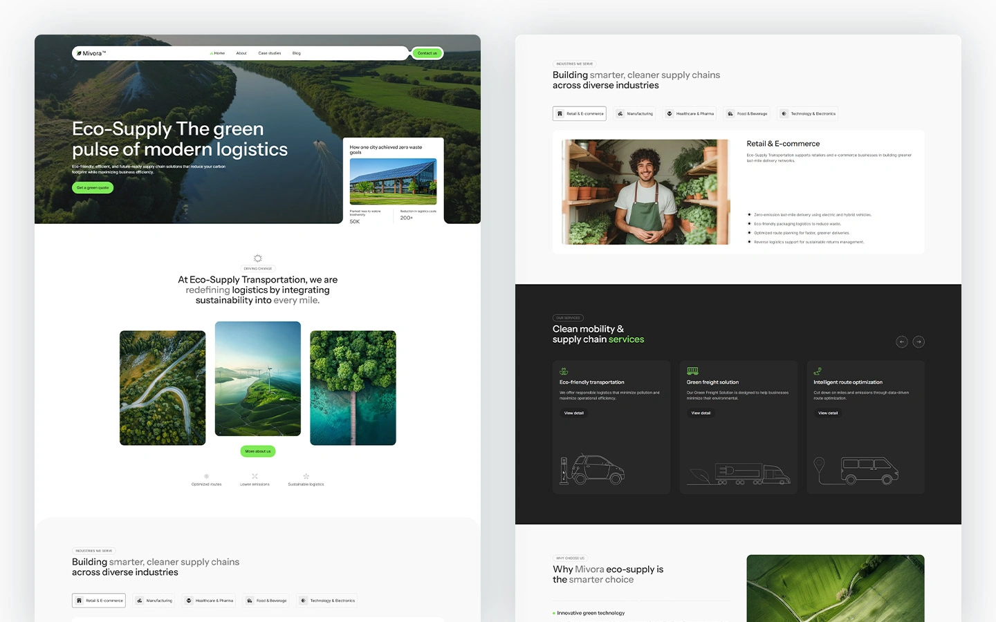Click the Green freight solution card title
This screenshot has width=996, height=622.
click(x=712, y=382)
